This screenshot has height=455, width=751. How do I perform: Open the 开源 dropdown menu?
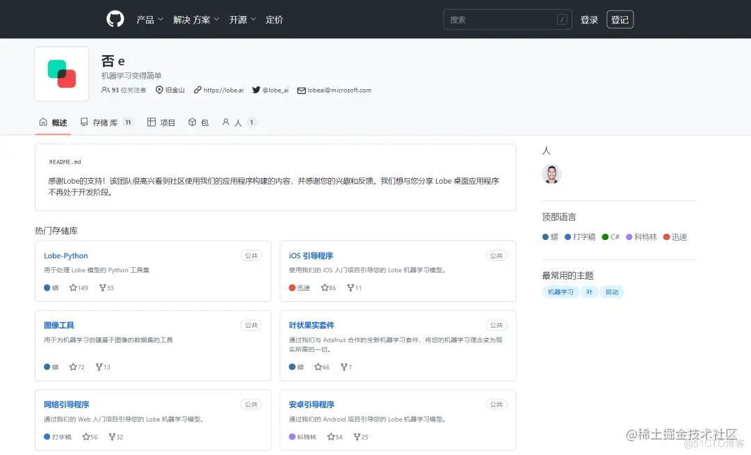tap(243, 19)
